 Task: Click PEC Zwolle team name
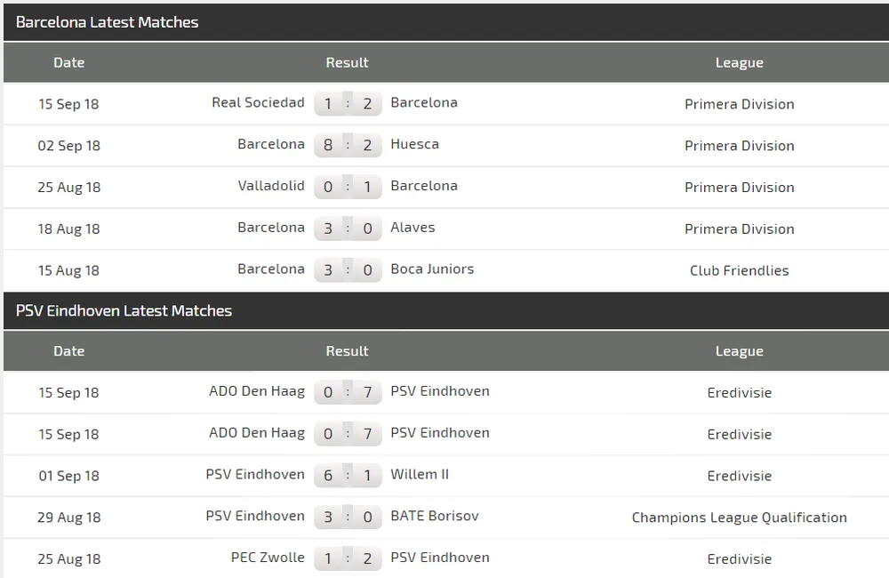click(x=268, y=558)
